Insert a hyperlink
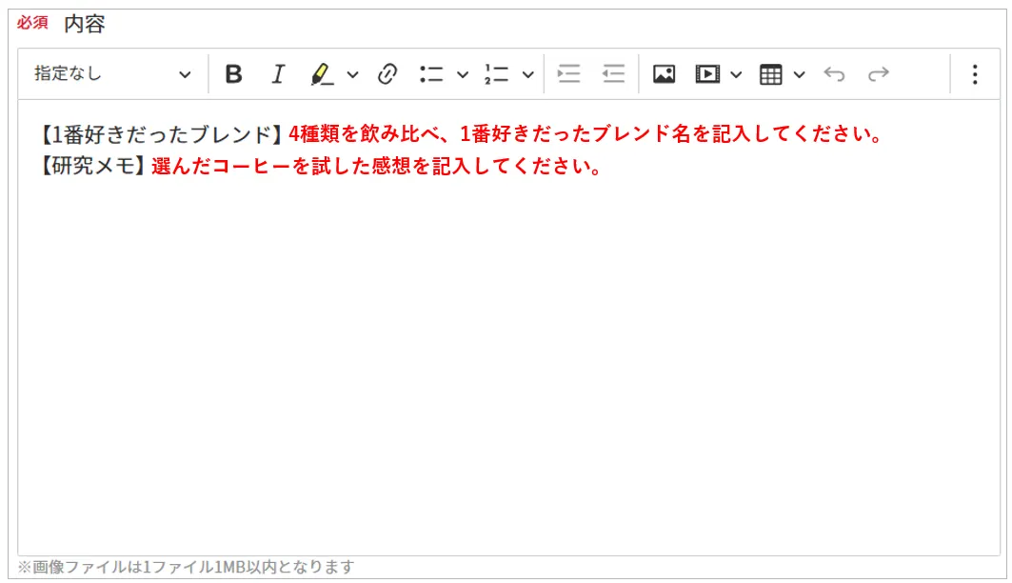 click(387, 74)
